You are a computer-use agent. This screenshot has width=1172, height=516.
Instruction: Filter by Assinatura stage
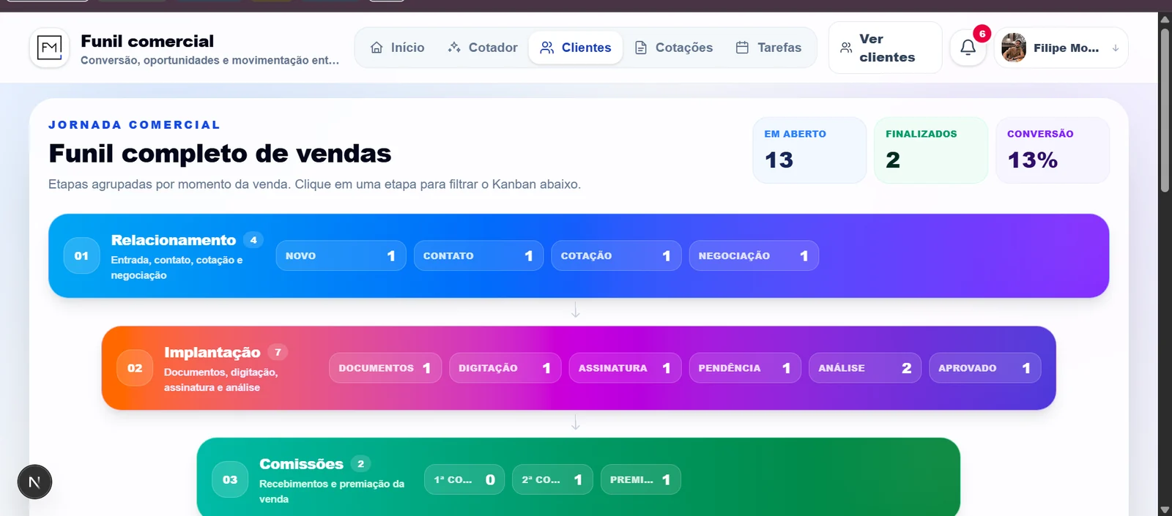[x=625, y=368]
